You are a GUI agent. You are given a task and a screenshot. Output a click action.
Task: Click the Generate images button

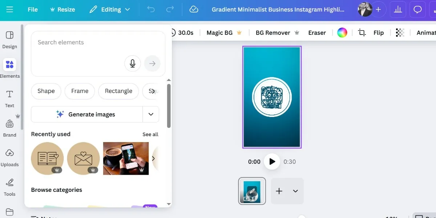[x=87, y=114]
